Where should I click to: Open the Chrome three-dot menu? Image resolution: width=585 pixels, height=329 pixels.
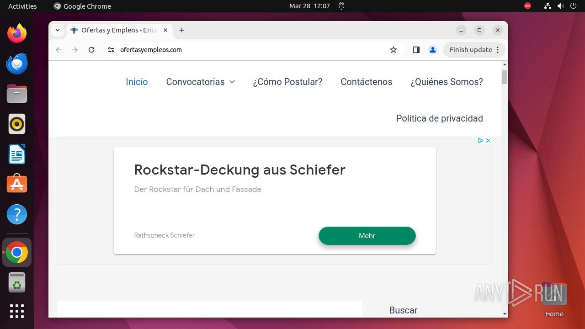point(498,50)
